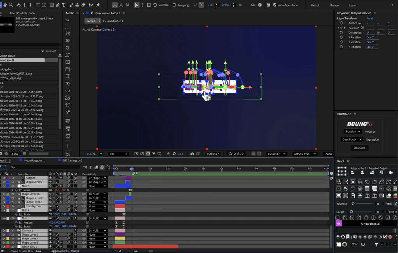Image resolution: width=398 pixels, height=253 pixels.
Task: Adjust the Influence slider in Reach
Action: pyautogui.click(x=353, y=204)
